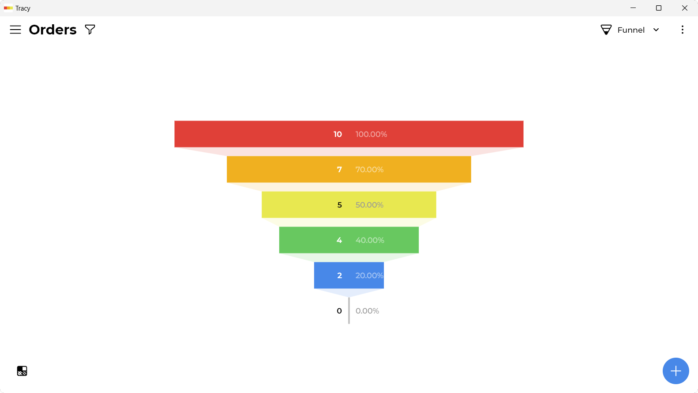698x393 pixels.
Task: Click the filter icon beside Orders
Action: pos(90,30)
